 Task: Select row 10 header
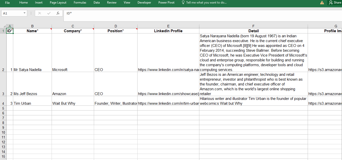click(x=3, y=132)
